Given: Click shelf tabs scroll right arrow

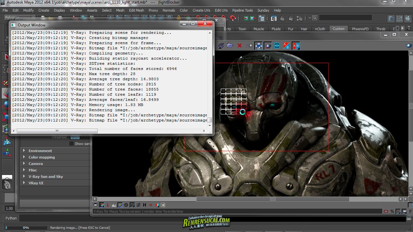Looking at the screenshot, I should 402,29.
